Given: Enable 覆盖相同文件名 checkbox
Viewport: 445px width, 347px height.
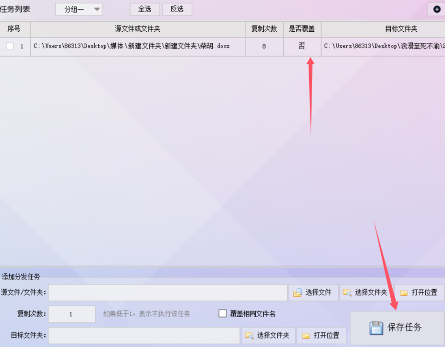Looking at the screenshot, I should 222,313.
